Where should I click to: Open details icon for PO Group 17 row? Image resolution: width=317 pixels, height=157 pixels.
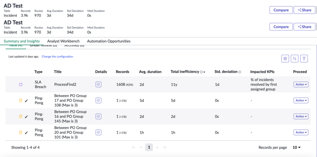click(x=98, y=100)
